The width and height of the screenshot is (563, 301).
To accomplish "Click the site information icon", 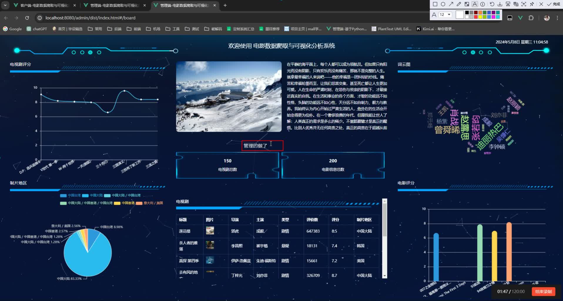I will [39, 18].
